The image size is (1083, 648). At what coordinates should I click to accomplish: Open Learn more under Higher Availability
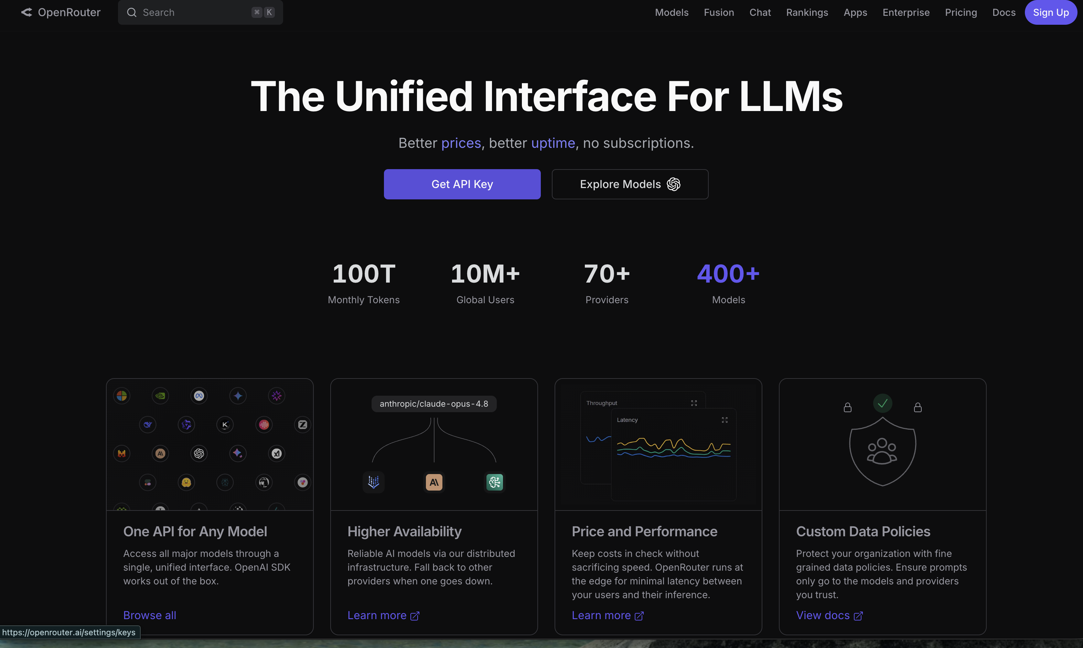[383, 615]
